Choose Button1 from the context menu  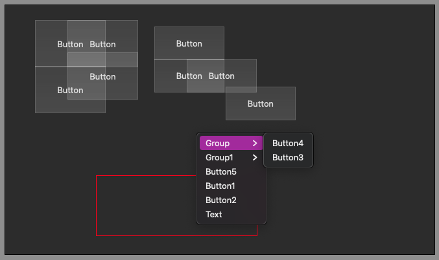(x=220, y=186)
